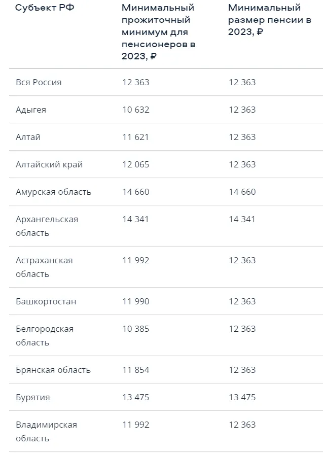Click the 'Амурская область' region cell

(x=53, y=192)
